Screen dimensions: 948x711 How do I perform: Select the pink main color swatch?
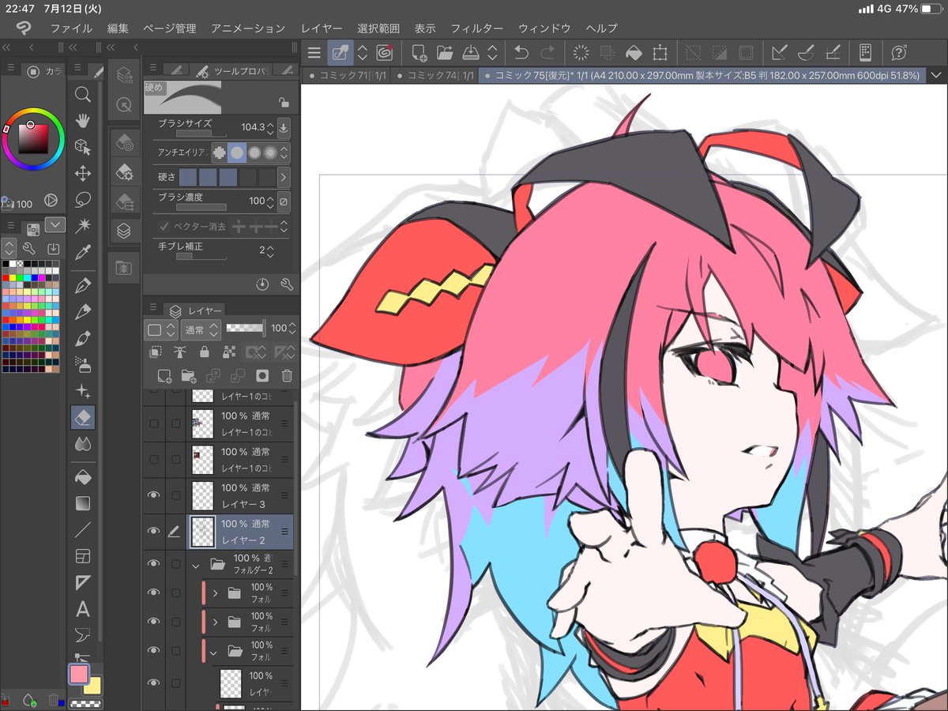tap(78, 674)
